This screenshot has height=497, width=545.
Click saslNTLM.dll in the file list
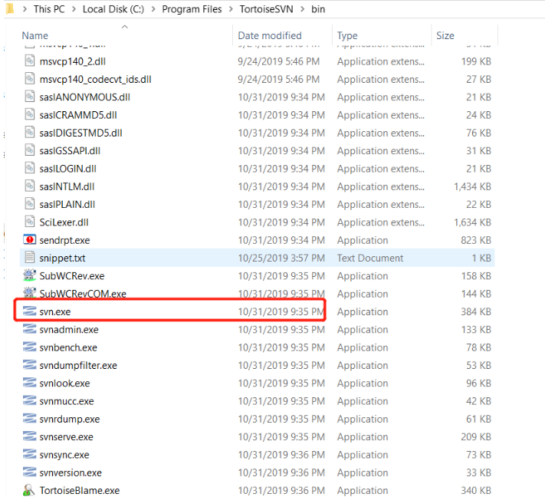67,186
